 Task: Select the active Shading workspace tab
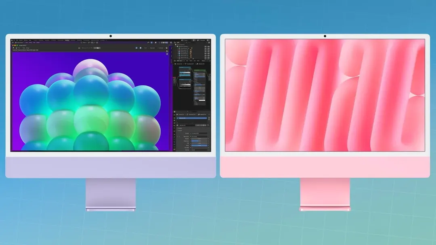point(67,40)
